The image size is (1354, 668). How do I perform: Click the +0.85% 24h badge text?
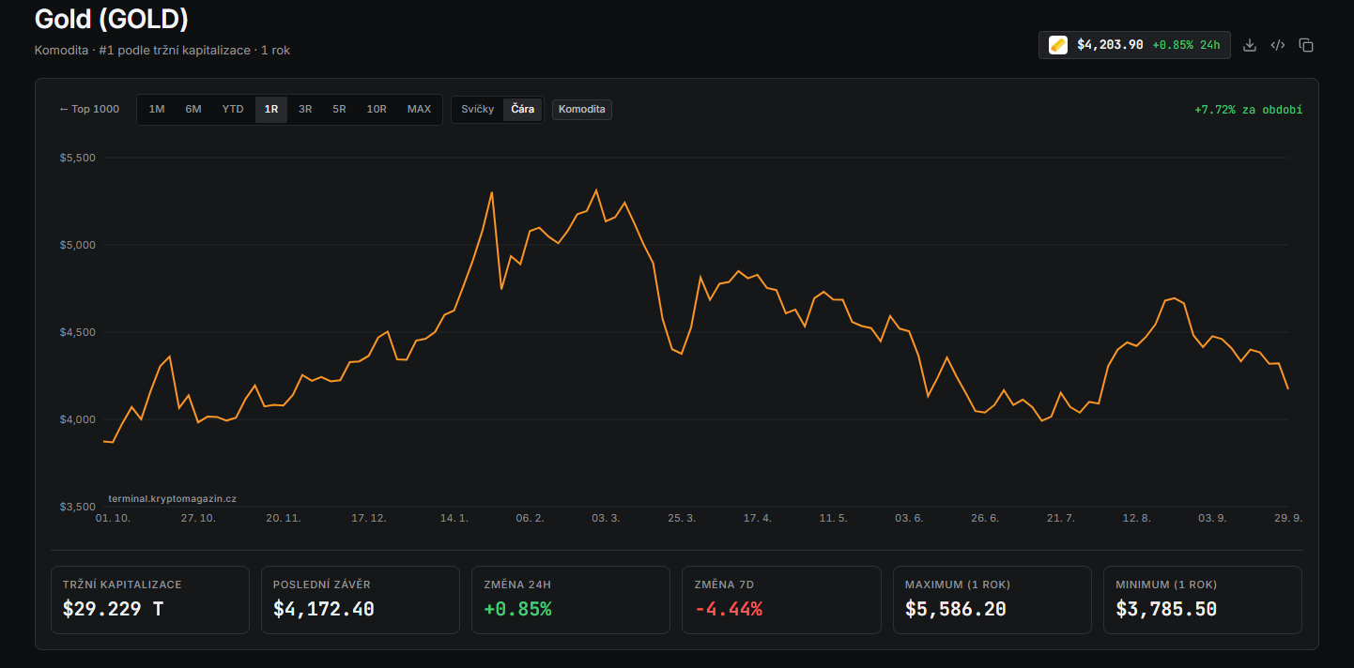(1186, 45)
